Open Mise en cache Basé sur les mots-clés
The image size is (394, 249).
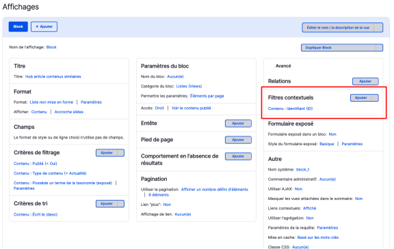318,237
